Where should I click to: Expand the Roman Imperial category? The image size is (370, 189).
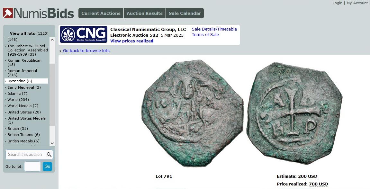click(x=22, y=73)
